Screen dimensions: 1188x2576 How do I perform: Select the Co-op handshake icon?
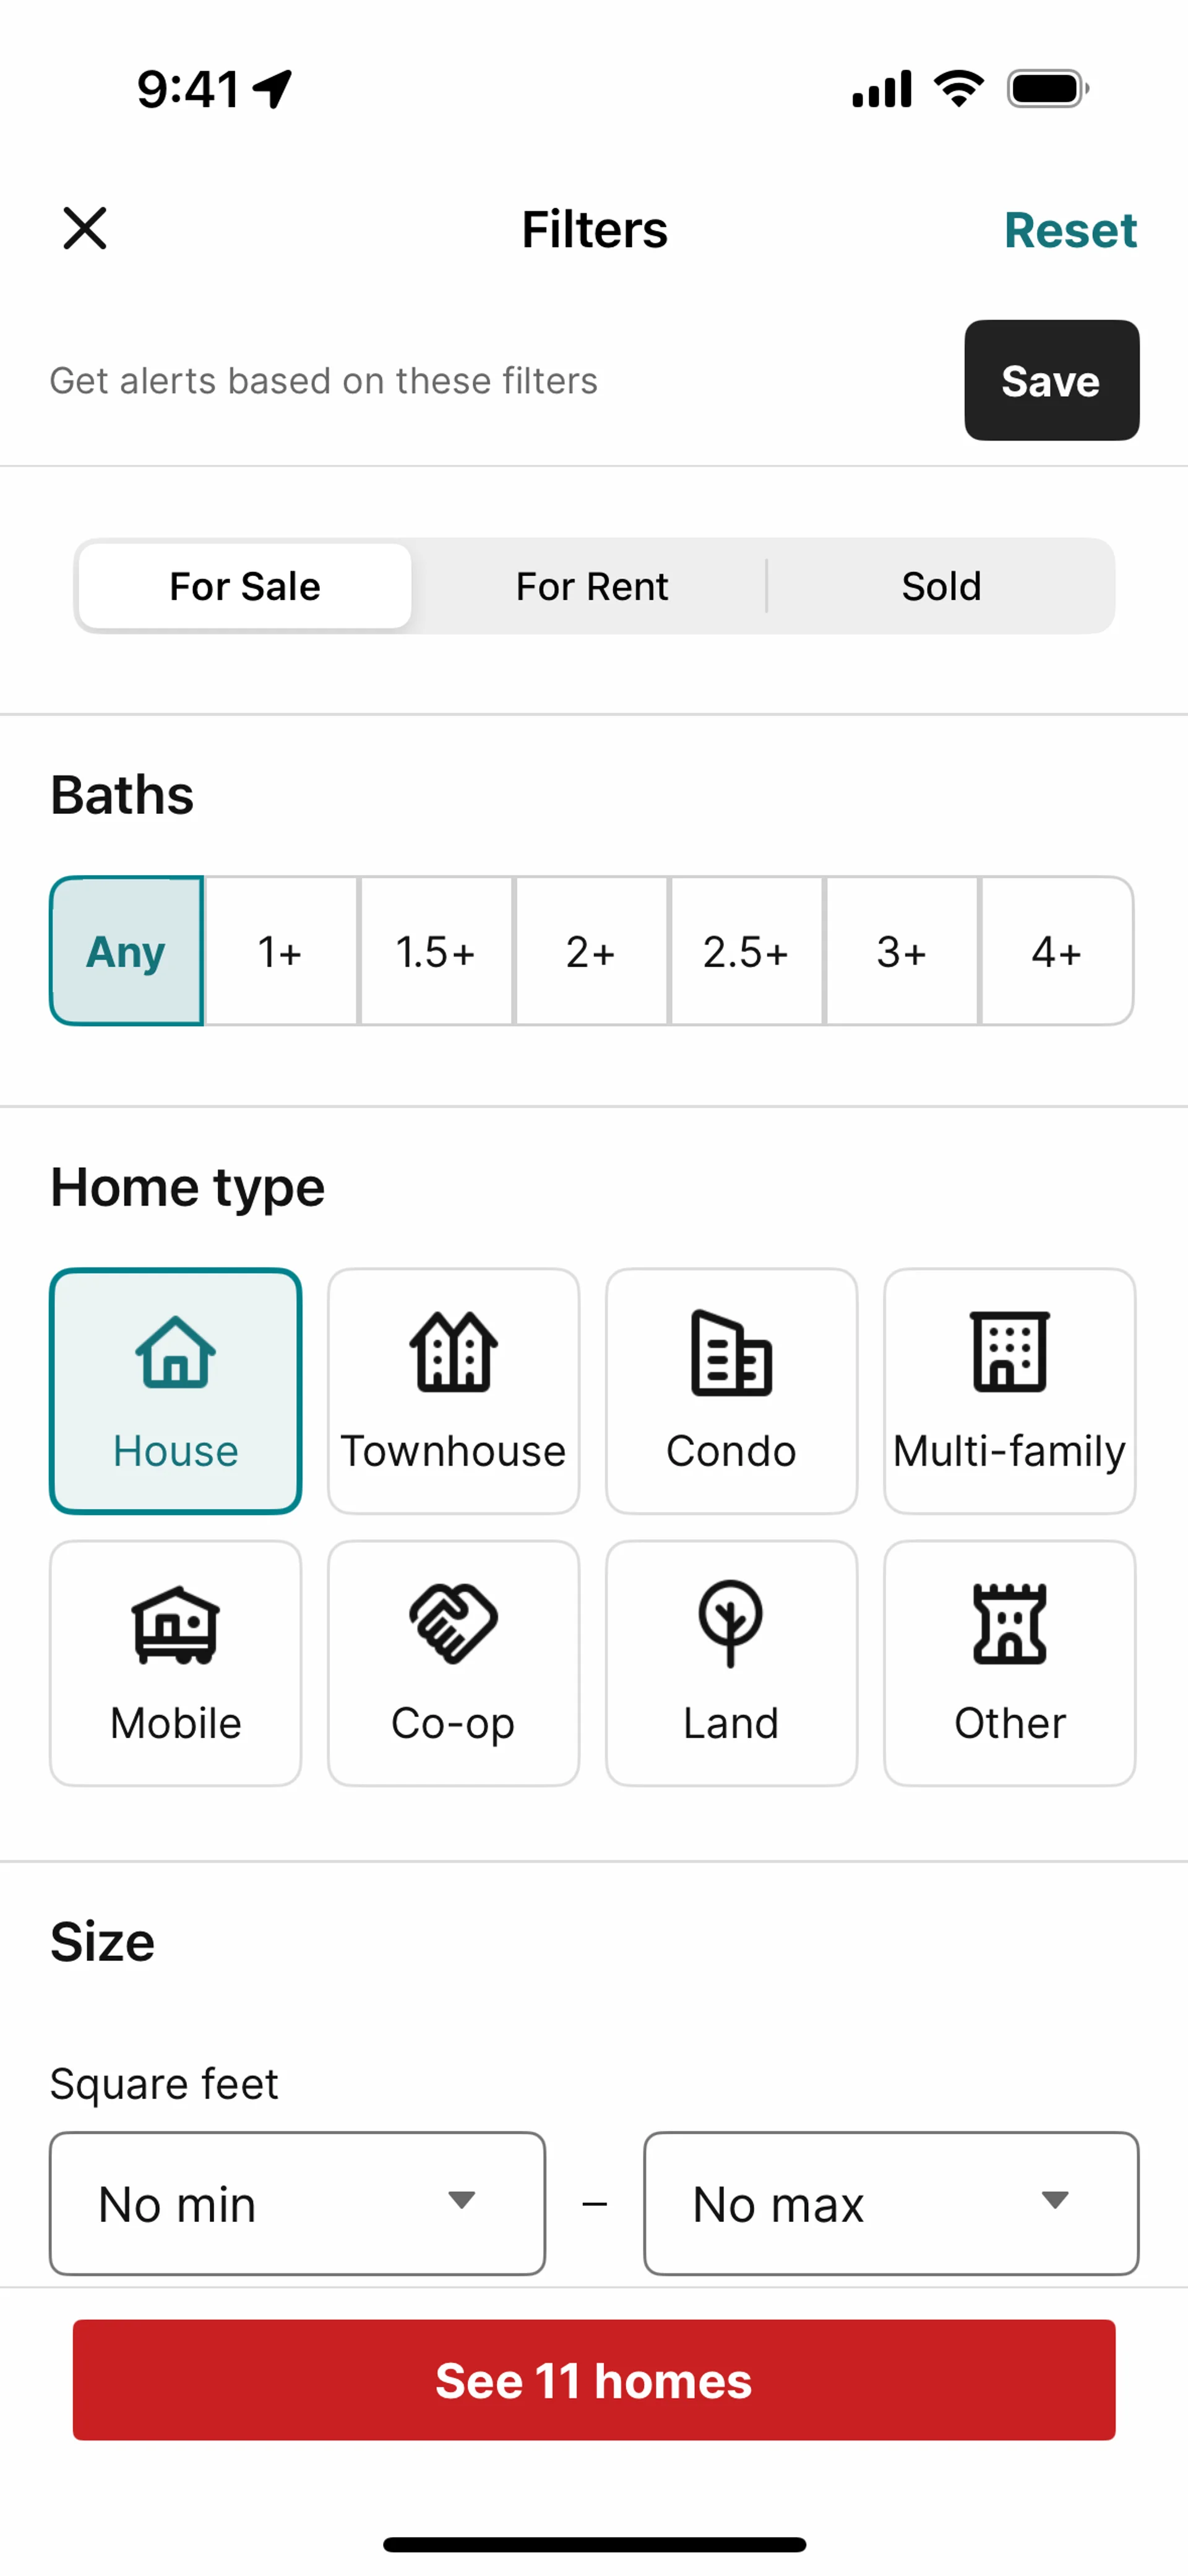coord(453,1624)
